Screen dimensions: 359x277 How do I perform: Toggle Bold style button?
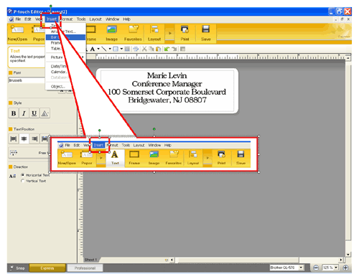tap(14, 113)
